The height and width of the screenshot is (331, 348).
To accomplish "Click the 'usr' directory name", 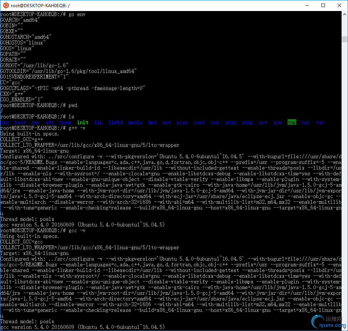I will [306, 122].
